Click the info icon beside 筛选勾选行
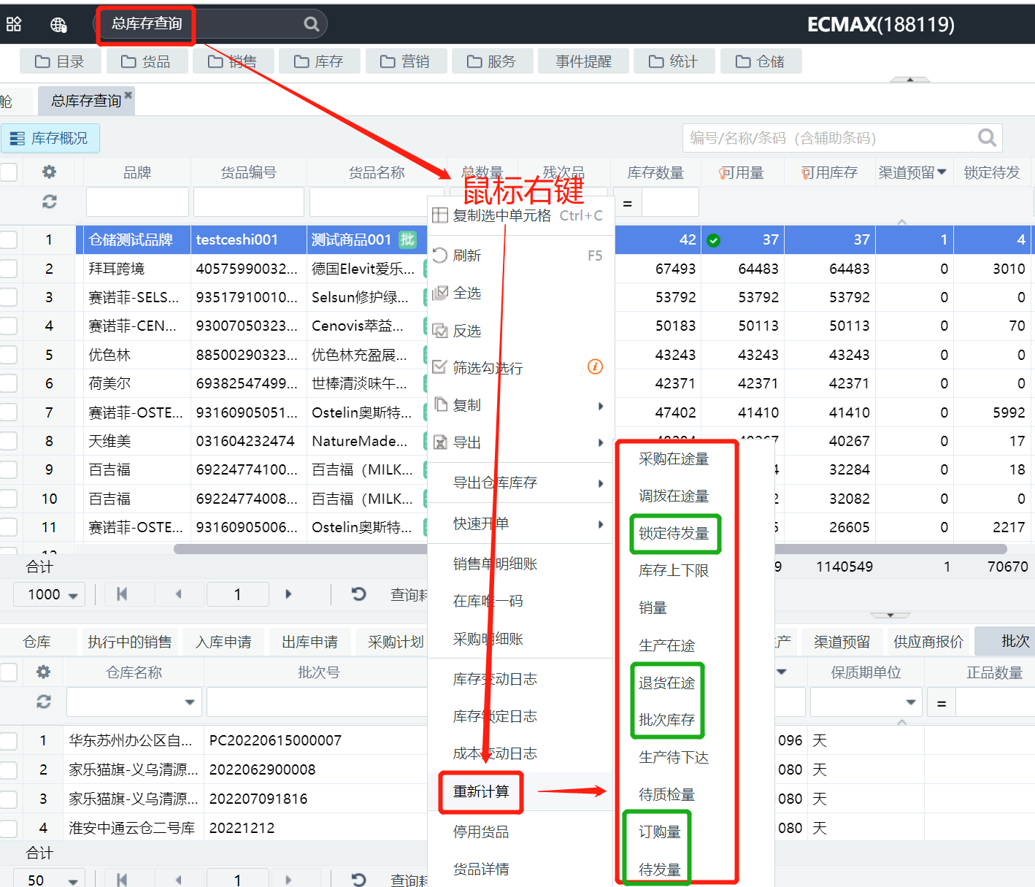 [x=596, y=366]
